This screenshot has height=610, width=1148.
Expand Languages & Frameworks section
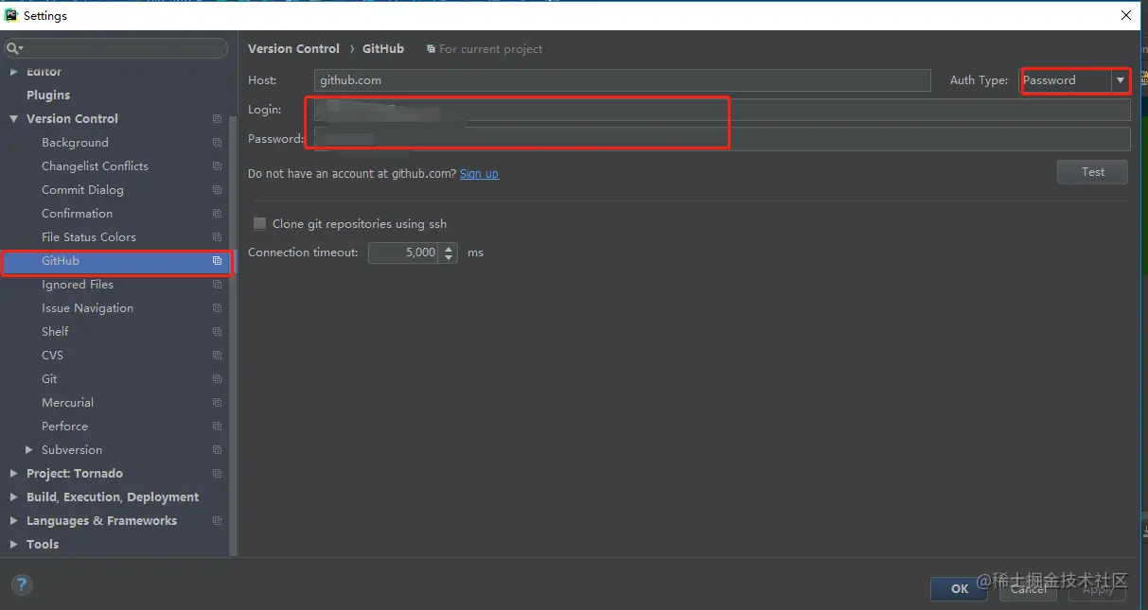(13, 521)
